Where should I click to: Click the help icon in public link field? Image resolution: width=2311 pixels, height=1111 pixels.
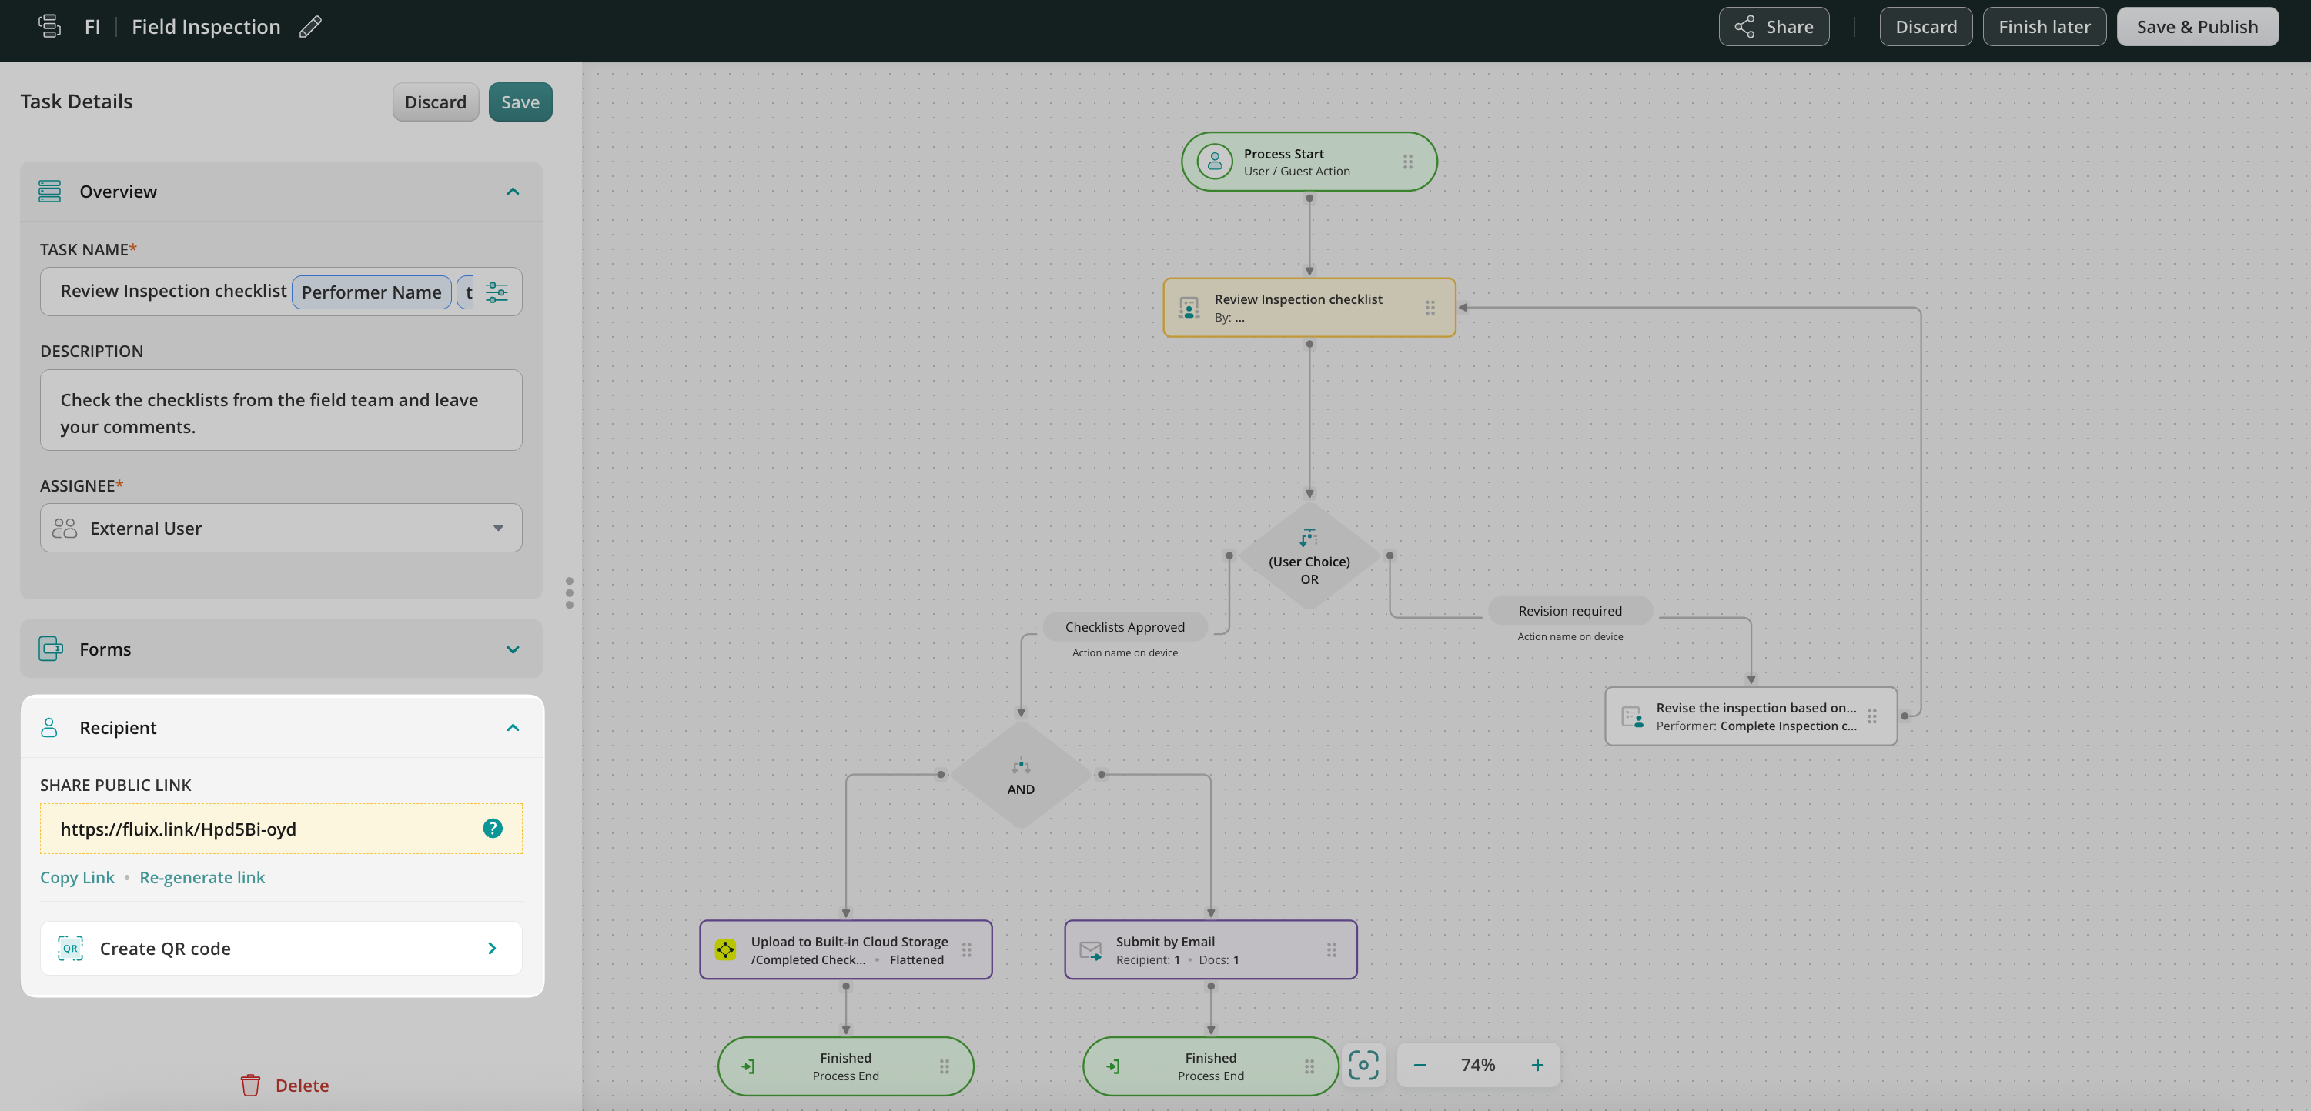coord(493,829)
